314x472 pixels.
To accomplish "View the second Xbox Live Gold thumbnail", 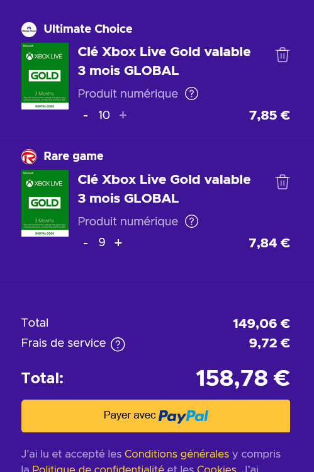I will coord(45,203).
